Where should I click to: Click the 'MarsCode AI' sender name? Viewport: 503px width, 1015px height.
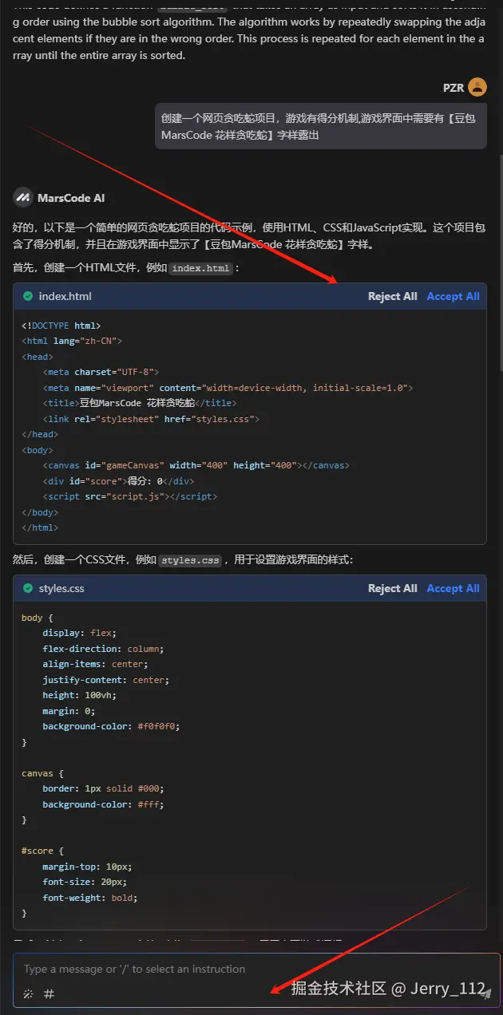coord(71,198)
